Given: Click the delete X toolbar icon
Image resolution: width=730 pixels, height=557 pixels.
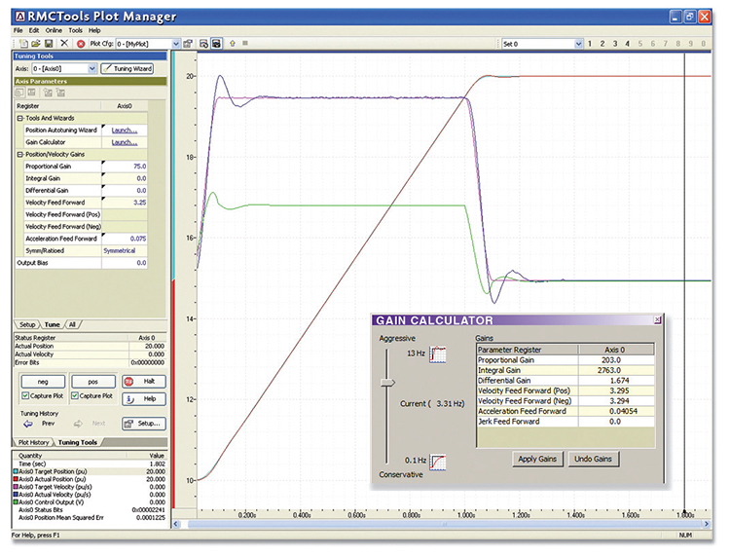Looking at the screenshot, I should (64, 44).
